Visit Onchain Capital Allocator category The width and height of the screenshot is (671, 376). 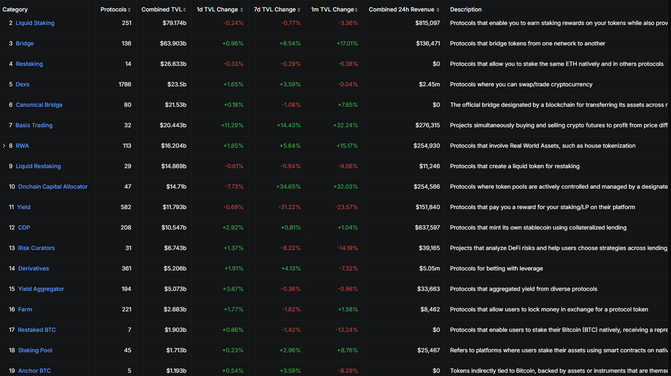tap(53, 187)
